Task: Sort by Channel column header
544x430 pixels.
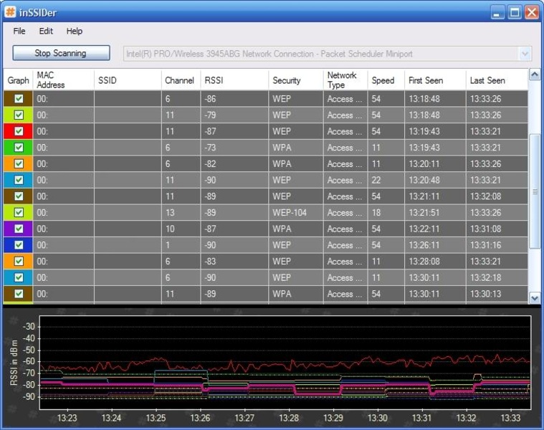Action: pyautogui.click(x=179, y=80)
